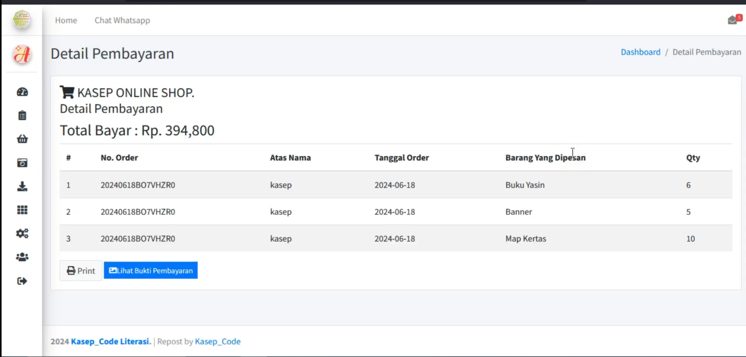
Task: Click the Qty column header
Action: point(693,157)
